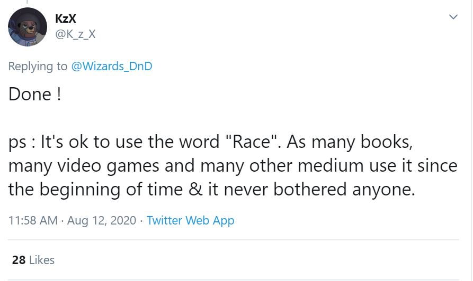Visit the @Wizards_DnD mention link
The height and width of the screenshot is (281, 473).
tap(111, 67)
